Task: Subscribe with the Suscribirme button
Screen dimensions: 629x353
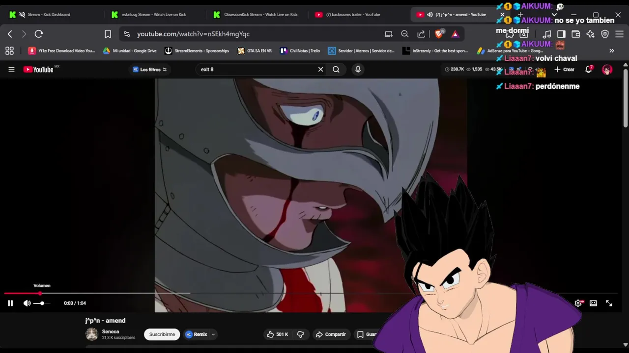Action: pos(162,334)
